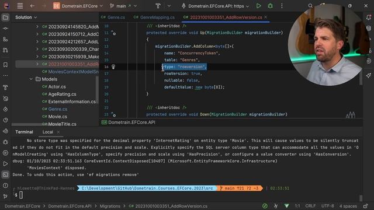Open the Bookmarks tool window icon
The height and width of the screenshot is (210, 374).
(5, 65)
